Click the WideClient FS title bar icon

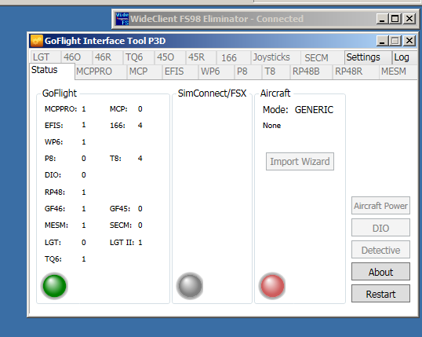pyautogui.click(x=122, y=19)
